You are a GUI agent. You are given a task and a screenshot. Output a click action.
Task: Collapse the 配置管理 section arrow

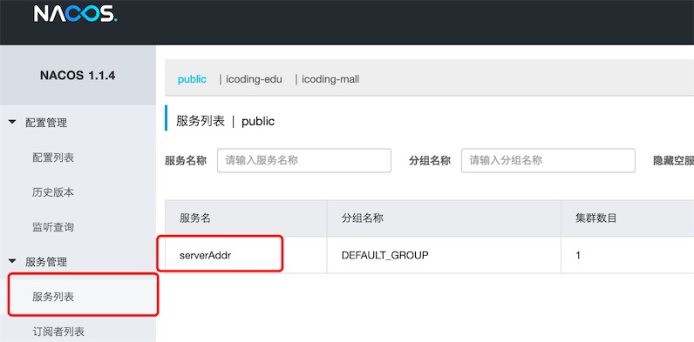tap(13, 122)
